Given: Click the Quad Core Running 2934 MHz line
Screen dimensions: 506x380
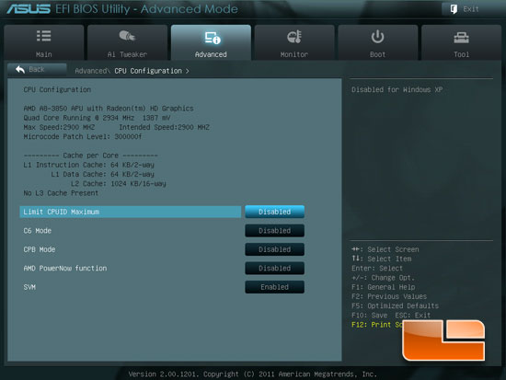Looking at the screenshot, I should point(97,118).
